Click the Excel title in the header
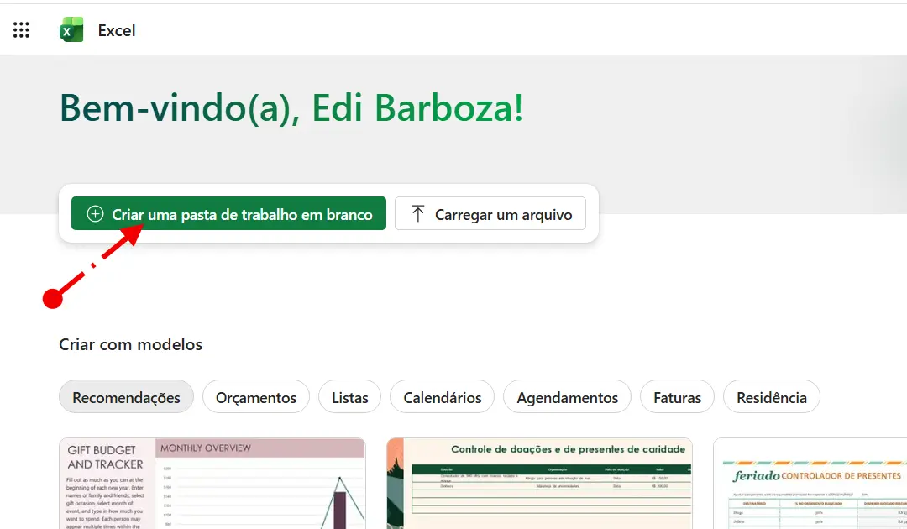Viewport: 907px width, 529px height. pyautogui.click(x=117, y=29)
